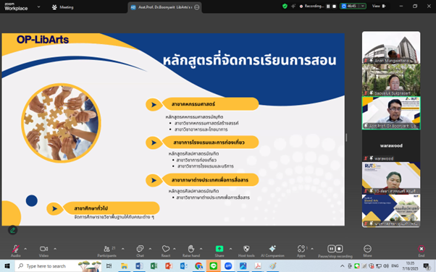Open the More options ellipsis button
The image size is (436, 272).
(x=367, y=249)
